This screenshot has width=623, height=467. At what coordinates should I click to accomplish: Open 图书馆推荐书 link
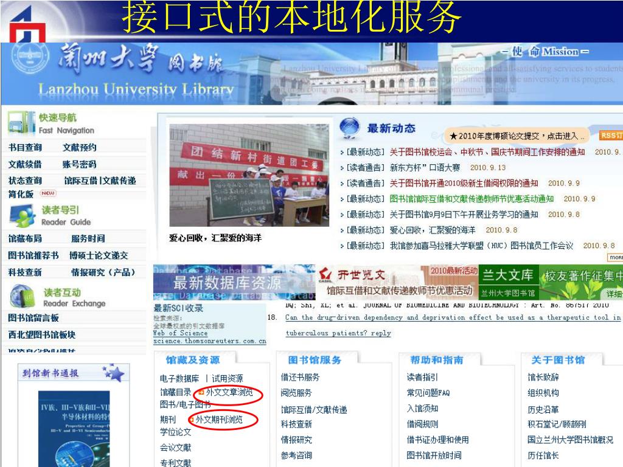click(33, 255)
